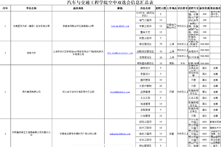This screenshot has width=221, height=147.
Task: Select the 技术工程师 job cell
Action: pos(145,128)
